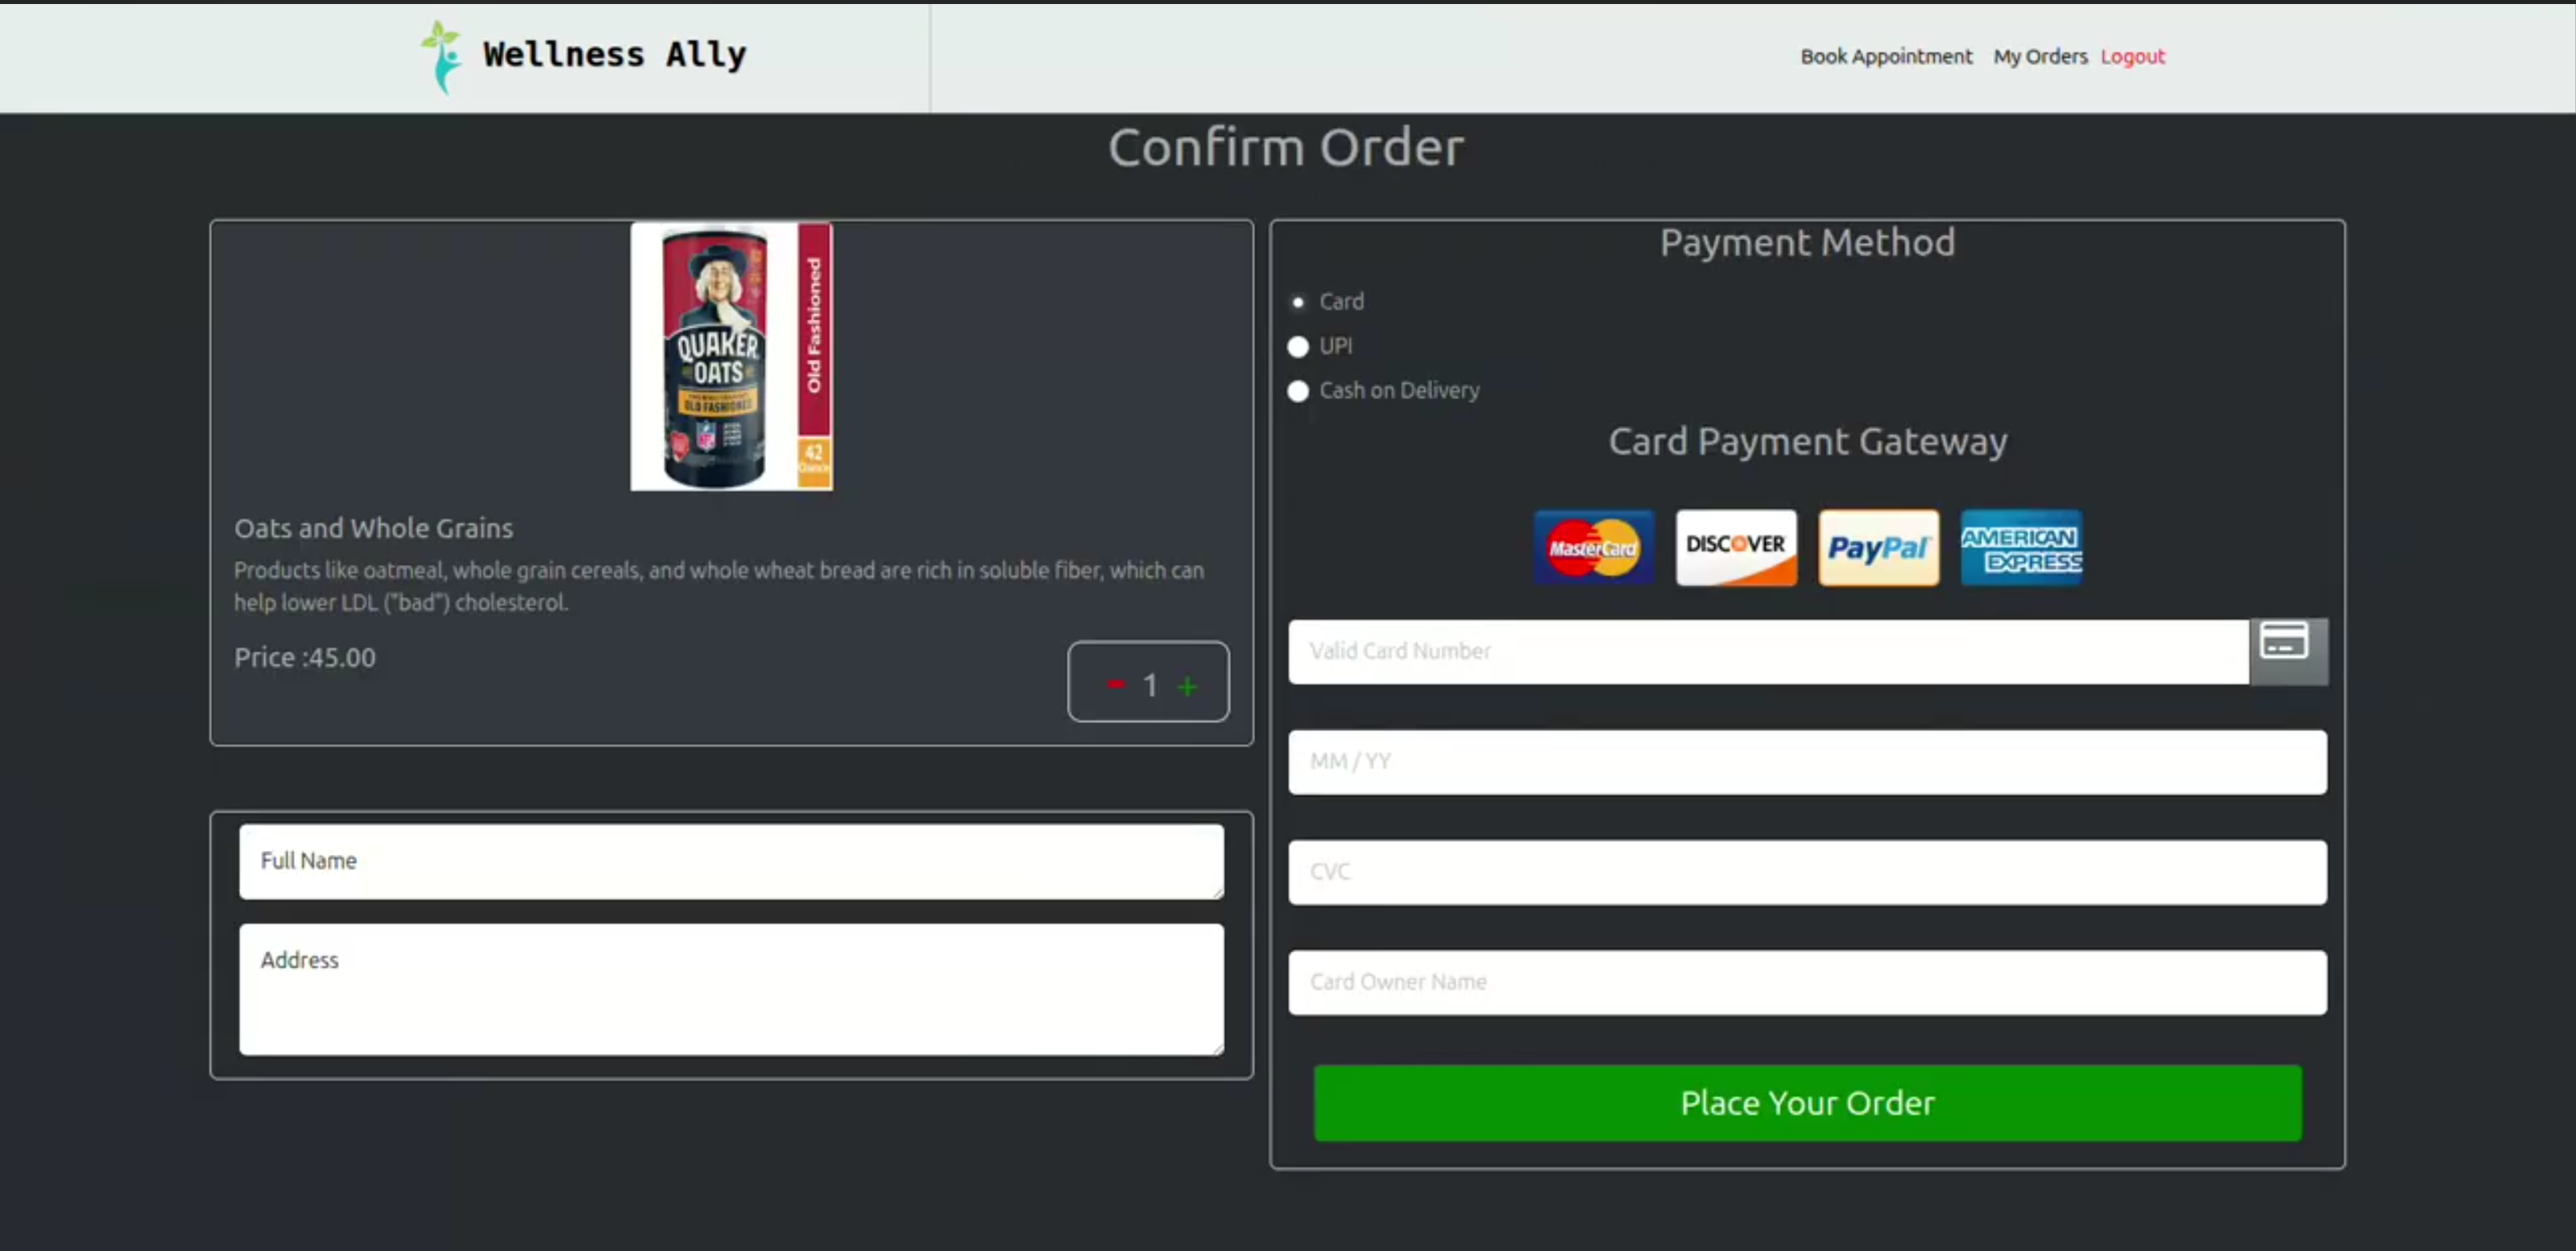This screenshot has height=1251, width=2576.
Task: Select the UPI payment radio button
Action: coord(1298,347)
